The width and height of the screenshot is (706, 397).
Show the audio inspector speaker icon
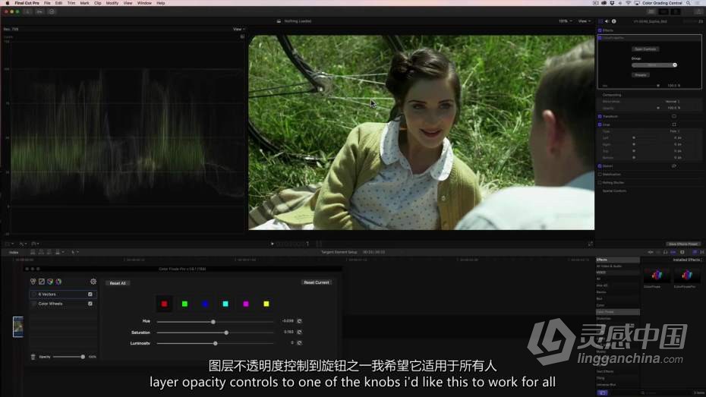click(x=607, y=21)
